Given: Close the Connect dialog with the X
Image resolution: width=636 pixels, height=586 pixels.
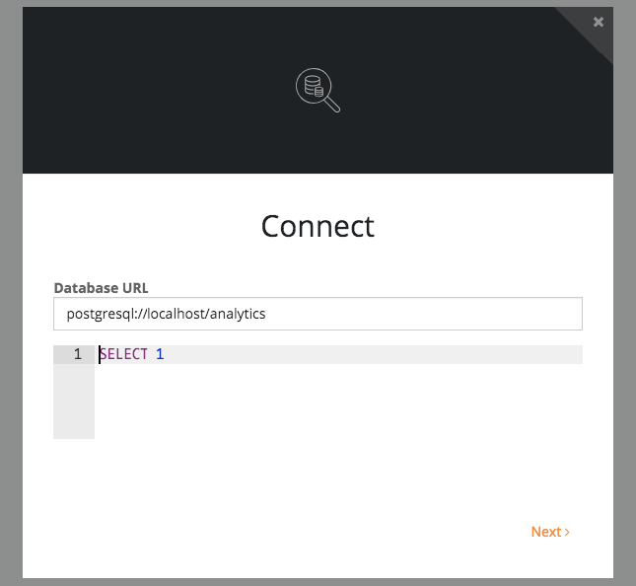Looking at the screenshot, I should (x=599, y=22).
